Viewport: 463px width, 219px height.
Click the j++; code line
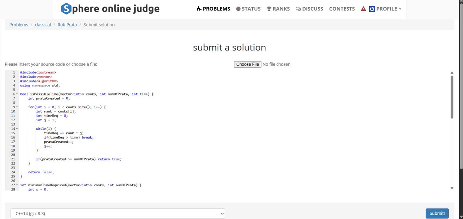coord(48,146)
